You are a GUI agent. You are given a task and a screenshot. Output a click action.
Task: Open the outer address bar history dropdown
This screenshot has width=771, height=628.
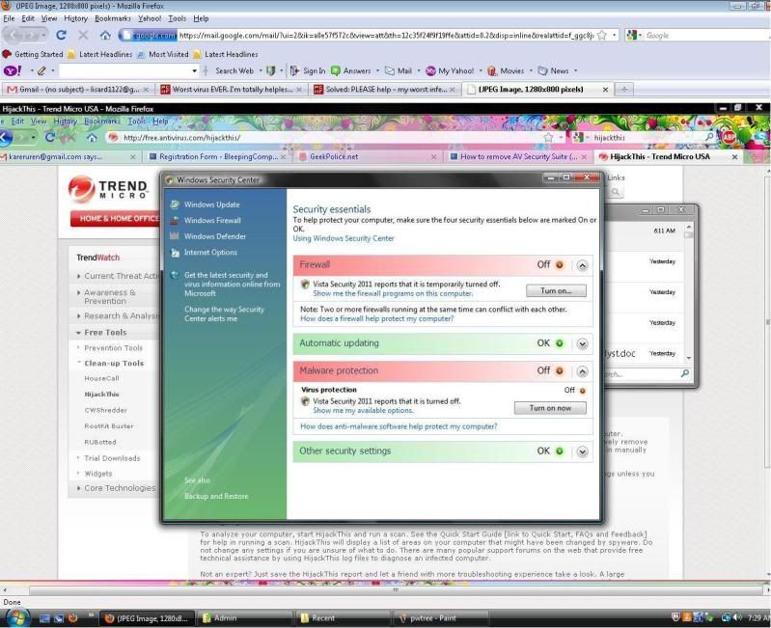tap(614, 36)
